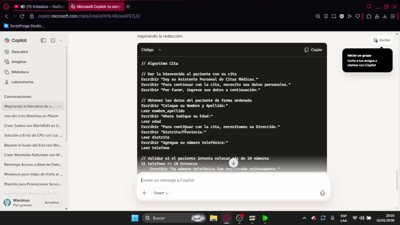Open conversation Solución a Error de CPU

click(x=33, y=135)
